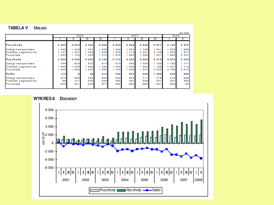Image resolution: width=274 pixels, height=205 pixels.
Task: Click the light Przychody legend swatch
Action: point(94,190)
